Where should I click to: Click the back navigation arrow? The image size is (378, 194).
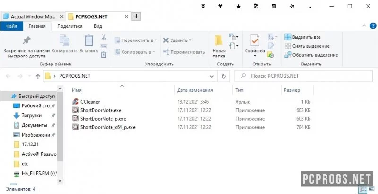click(x=8, y=76)
